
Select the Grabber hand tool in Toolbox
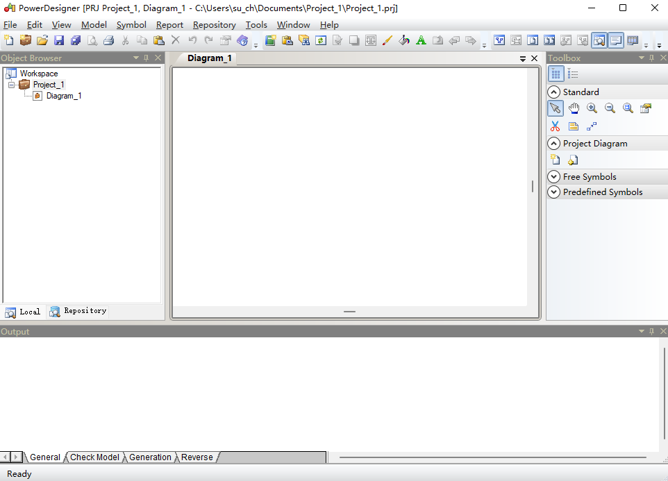pyautogui.click(x=574, y=108)
